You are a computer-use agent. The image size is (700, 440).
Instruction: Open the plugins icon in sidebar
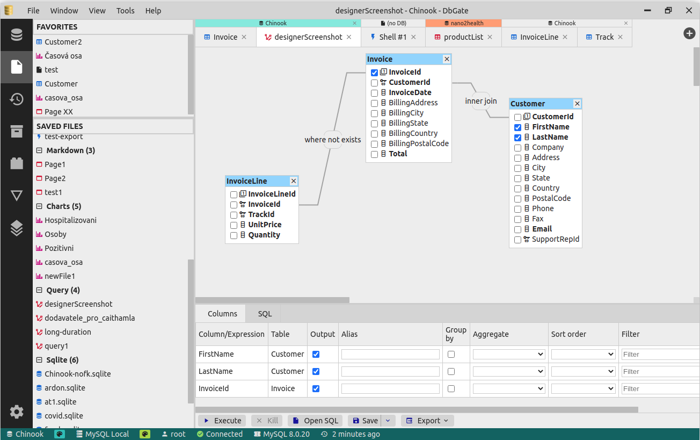[17, 163]
